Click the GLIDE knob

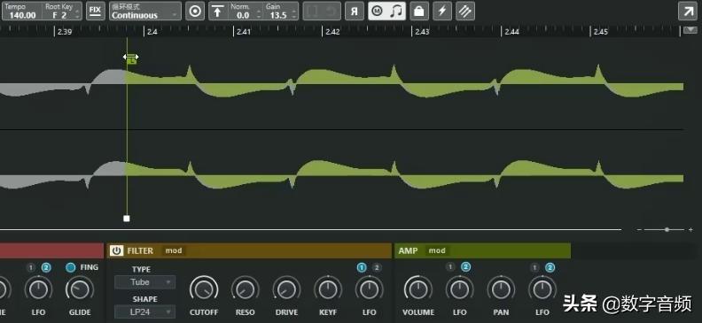(80, 289)
